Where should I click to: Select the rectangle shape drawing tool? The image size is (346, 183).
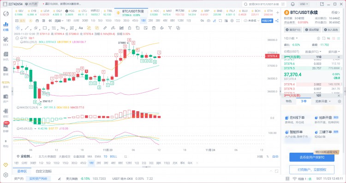coord(45,28)
